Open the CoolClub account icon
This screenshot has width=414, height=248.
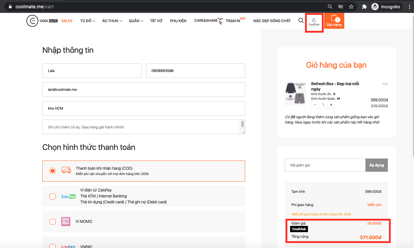coord(314,22)
